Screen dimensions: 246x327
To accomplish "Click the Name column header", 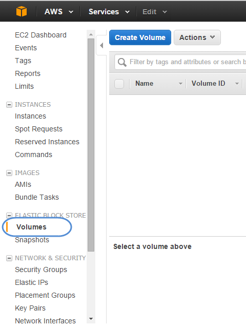I will [x=144, y=83].
